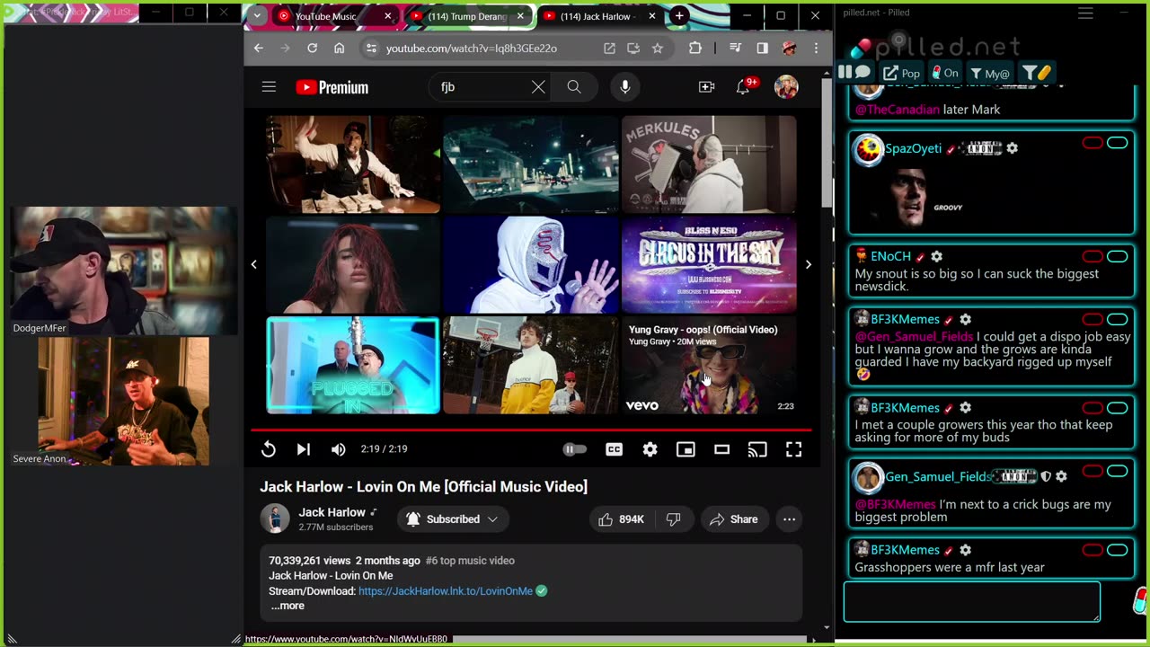This screenshot has width=1150, height=647.
Task: Open Jack Harlow channel avatar
Action: 275,518
